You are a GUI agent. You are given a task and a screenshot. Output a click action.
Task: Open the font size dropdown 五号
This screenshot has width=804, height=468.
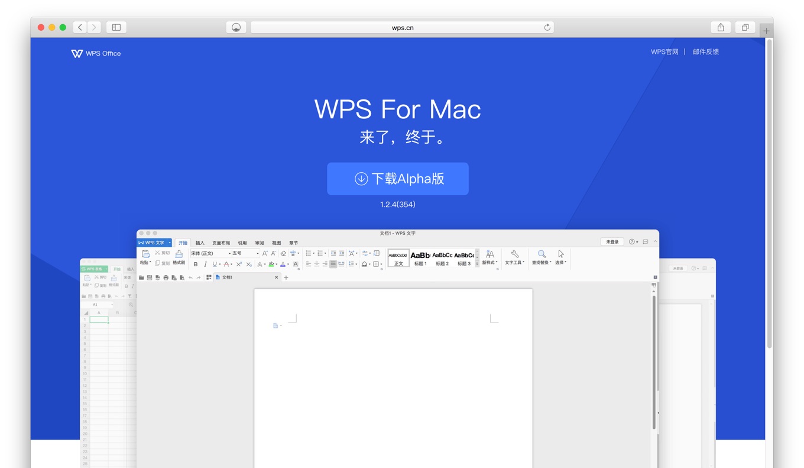click(x=245, y=253)
